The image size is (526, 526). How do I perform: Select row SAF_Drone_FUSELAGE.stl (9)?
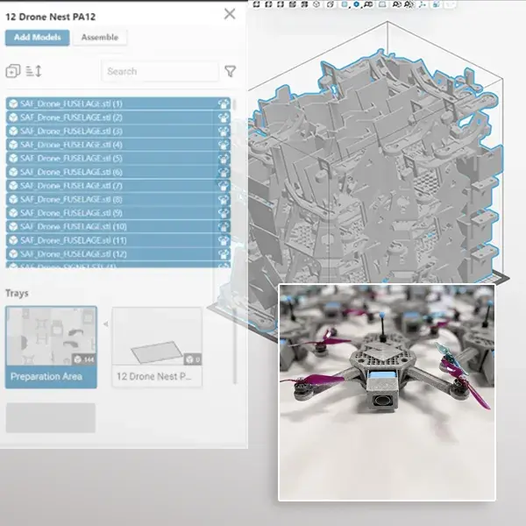(118, 213)
